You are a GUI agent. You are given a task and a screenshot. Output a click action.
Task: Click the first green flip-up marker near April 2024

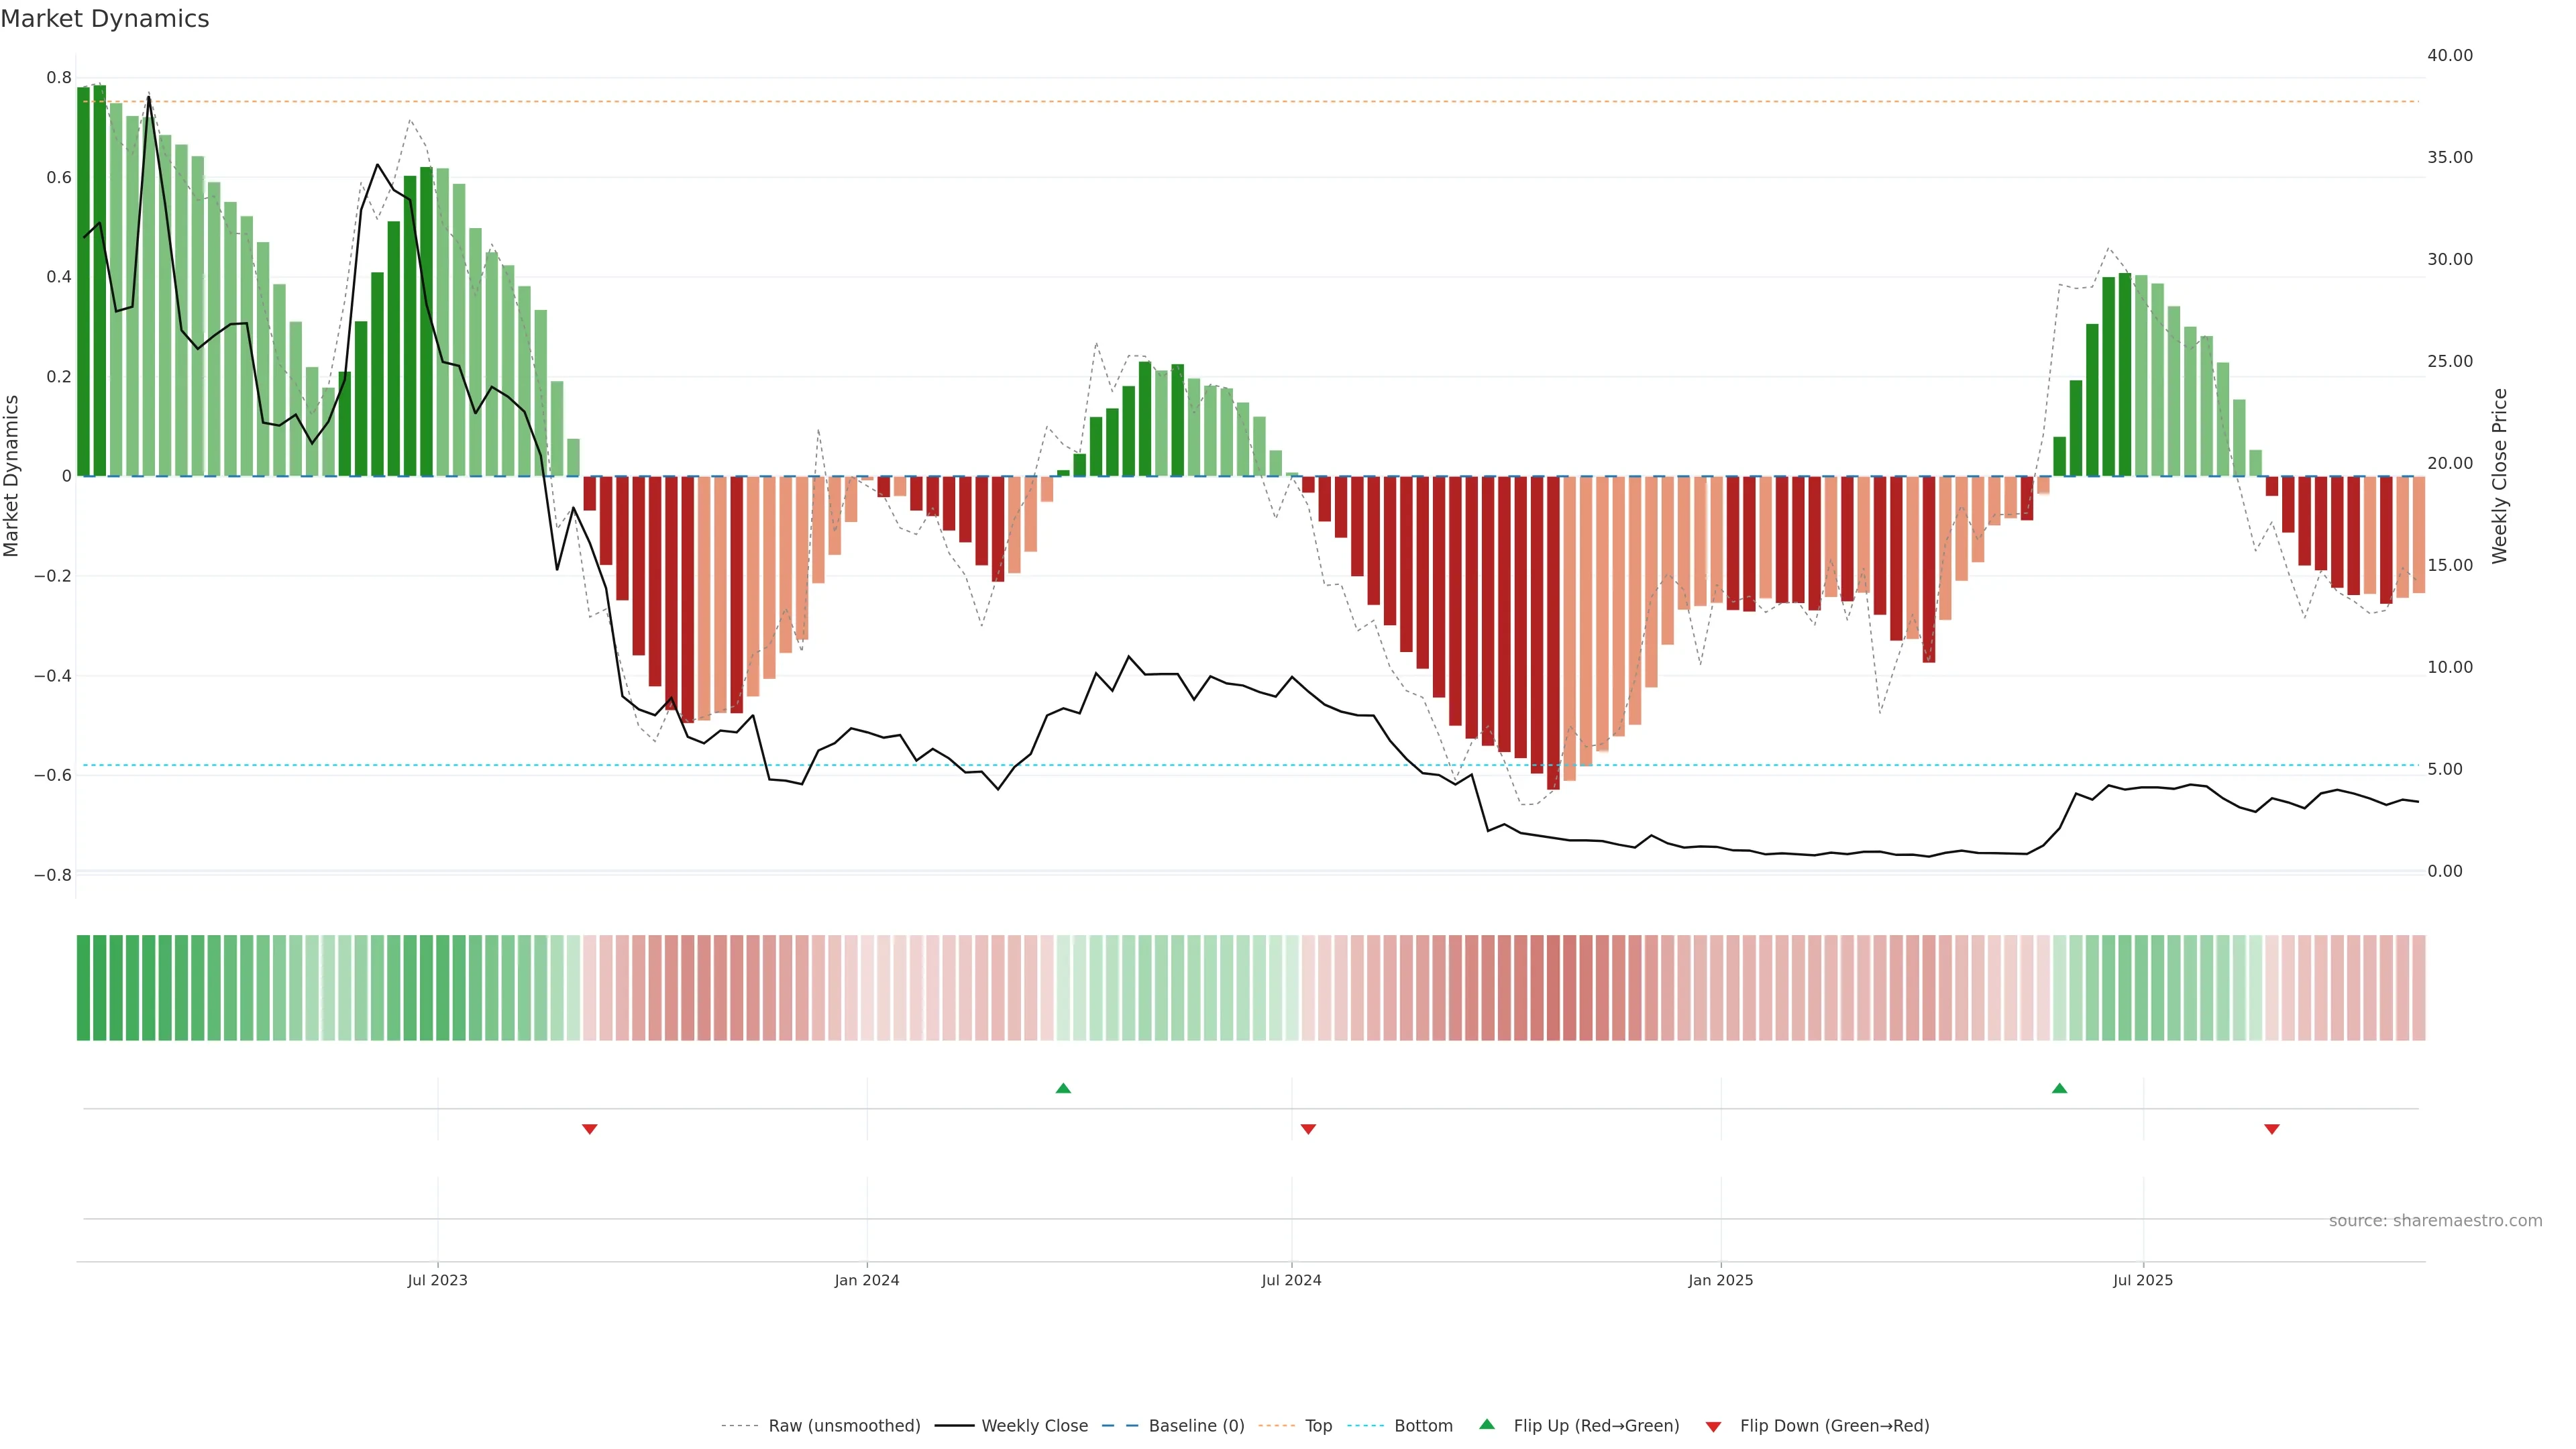[1063, 1088]
